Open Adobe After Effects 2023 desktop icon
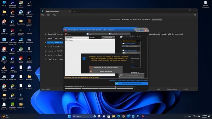 tap(13, 4)
